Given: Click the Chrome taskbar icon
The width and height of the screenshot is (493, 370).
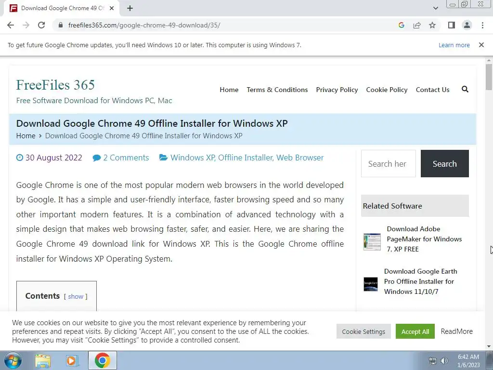Looking at the screenshot, I should point(102,360).
